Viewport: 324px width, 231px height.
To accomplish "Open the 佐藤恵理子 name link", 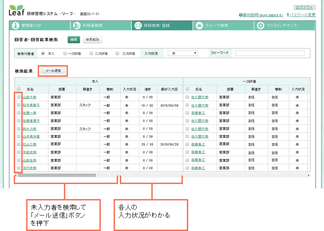I will pos(31,121).
